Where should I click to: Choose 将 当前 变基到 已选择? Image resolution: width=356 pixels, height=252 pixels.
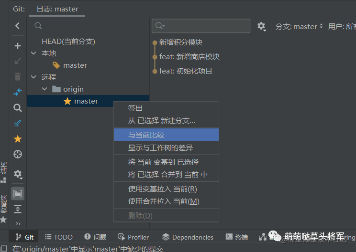[x=166, y=162]
